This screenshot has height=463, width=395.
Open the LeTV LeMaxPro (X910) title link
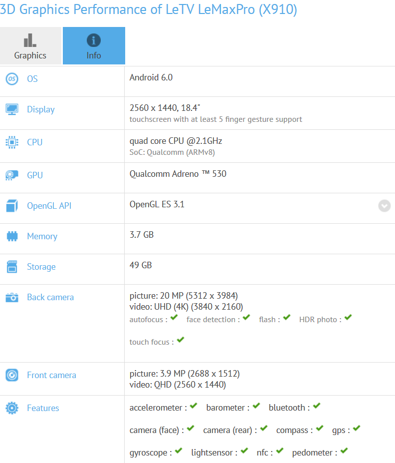[149, 9]
